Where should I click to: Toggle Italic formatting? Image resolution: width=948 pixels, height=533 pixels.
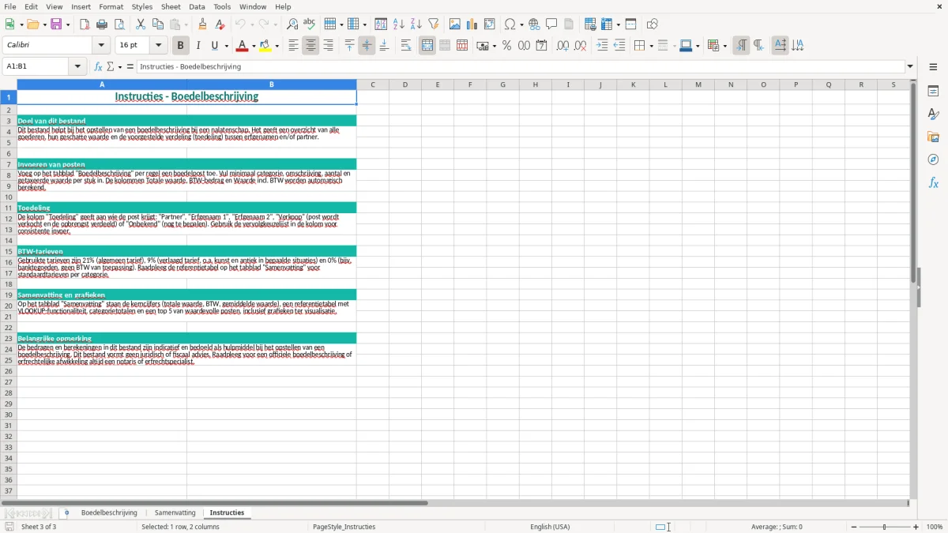pos(198,46)
